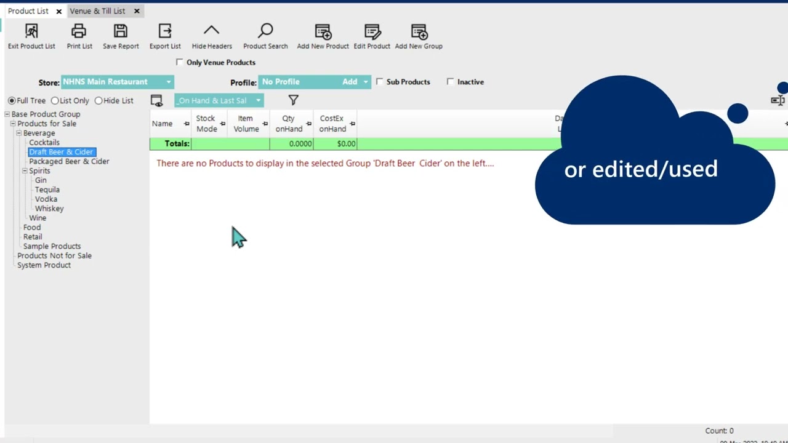788x443 pixels.
Task: Pin the Name column header
Action: tap(187, 124)
